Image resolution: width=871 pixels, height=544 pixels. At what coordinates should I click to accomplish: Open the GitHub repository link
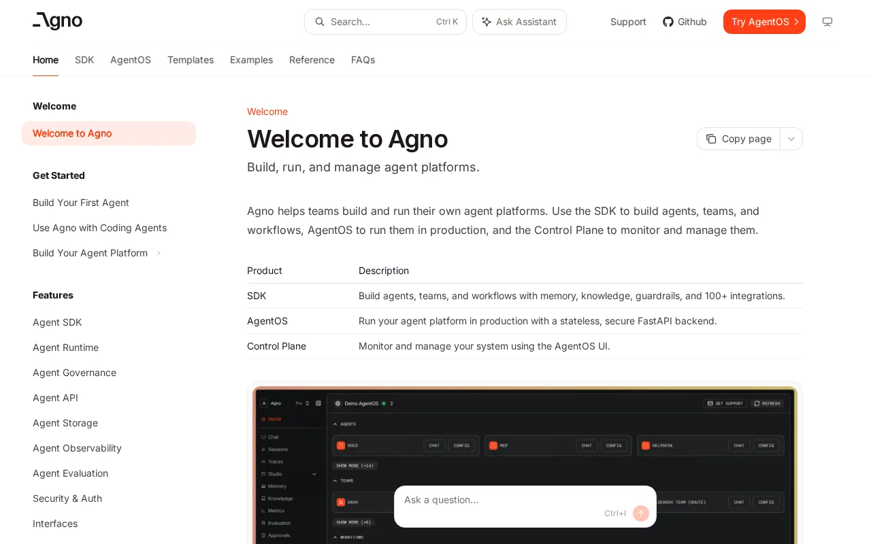pos(685,22)
